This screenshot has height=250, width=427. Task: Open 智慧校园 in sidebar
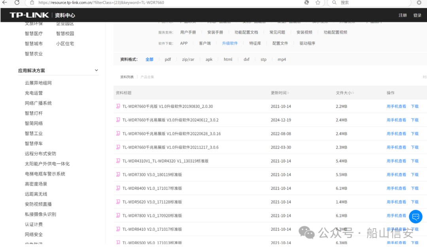click(65, 33)
